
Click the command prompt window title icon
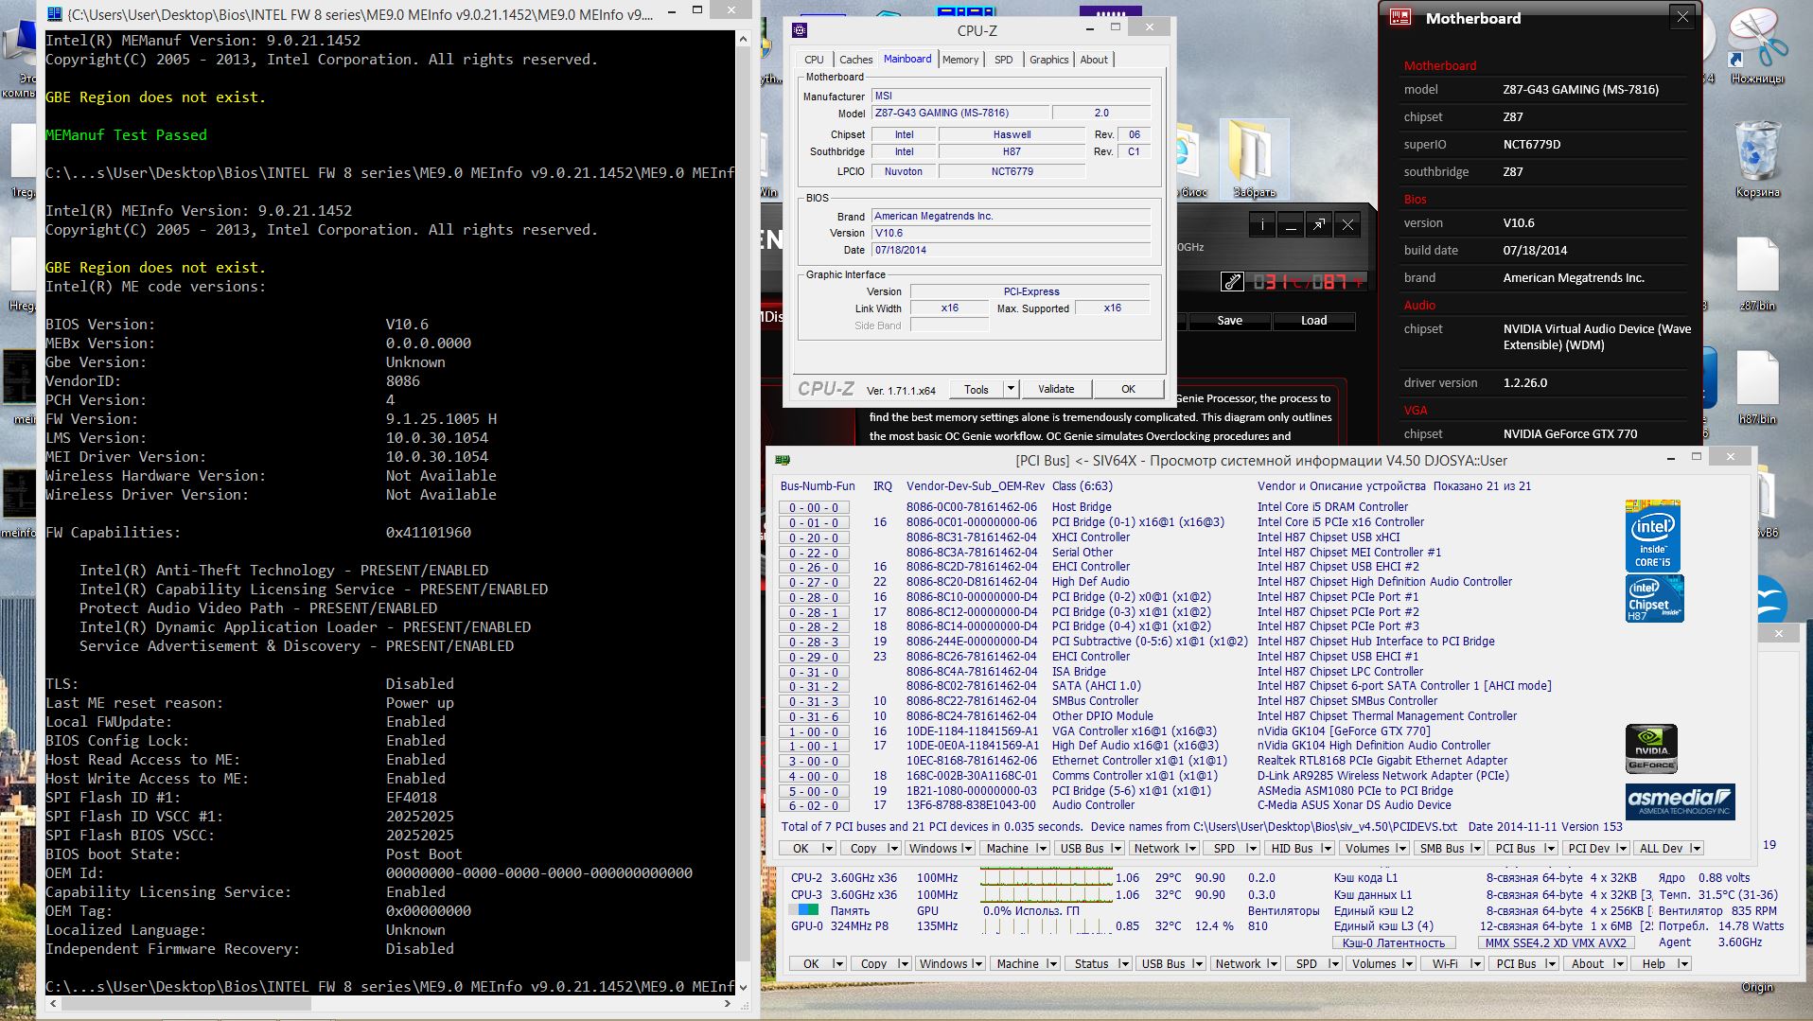point(55,14)
